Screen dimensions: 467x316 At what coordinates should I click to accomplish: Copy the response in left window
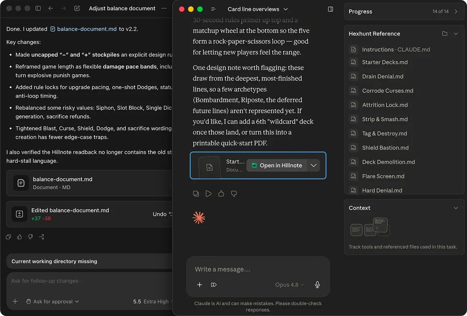point(8,237)
